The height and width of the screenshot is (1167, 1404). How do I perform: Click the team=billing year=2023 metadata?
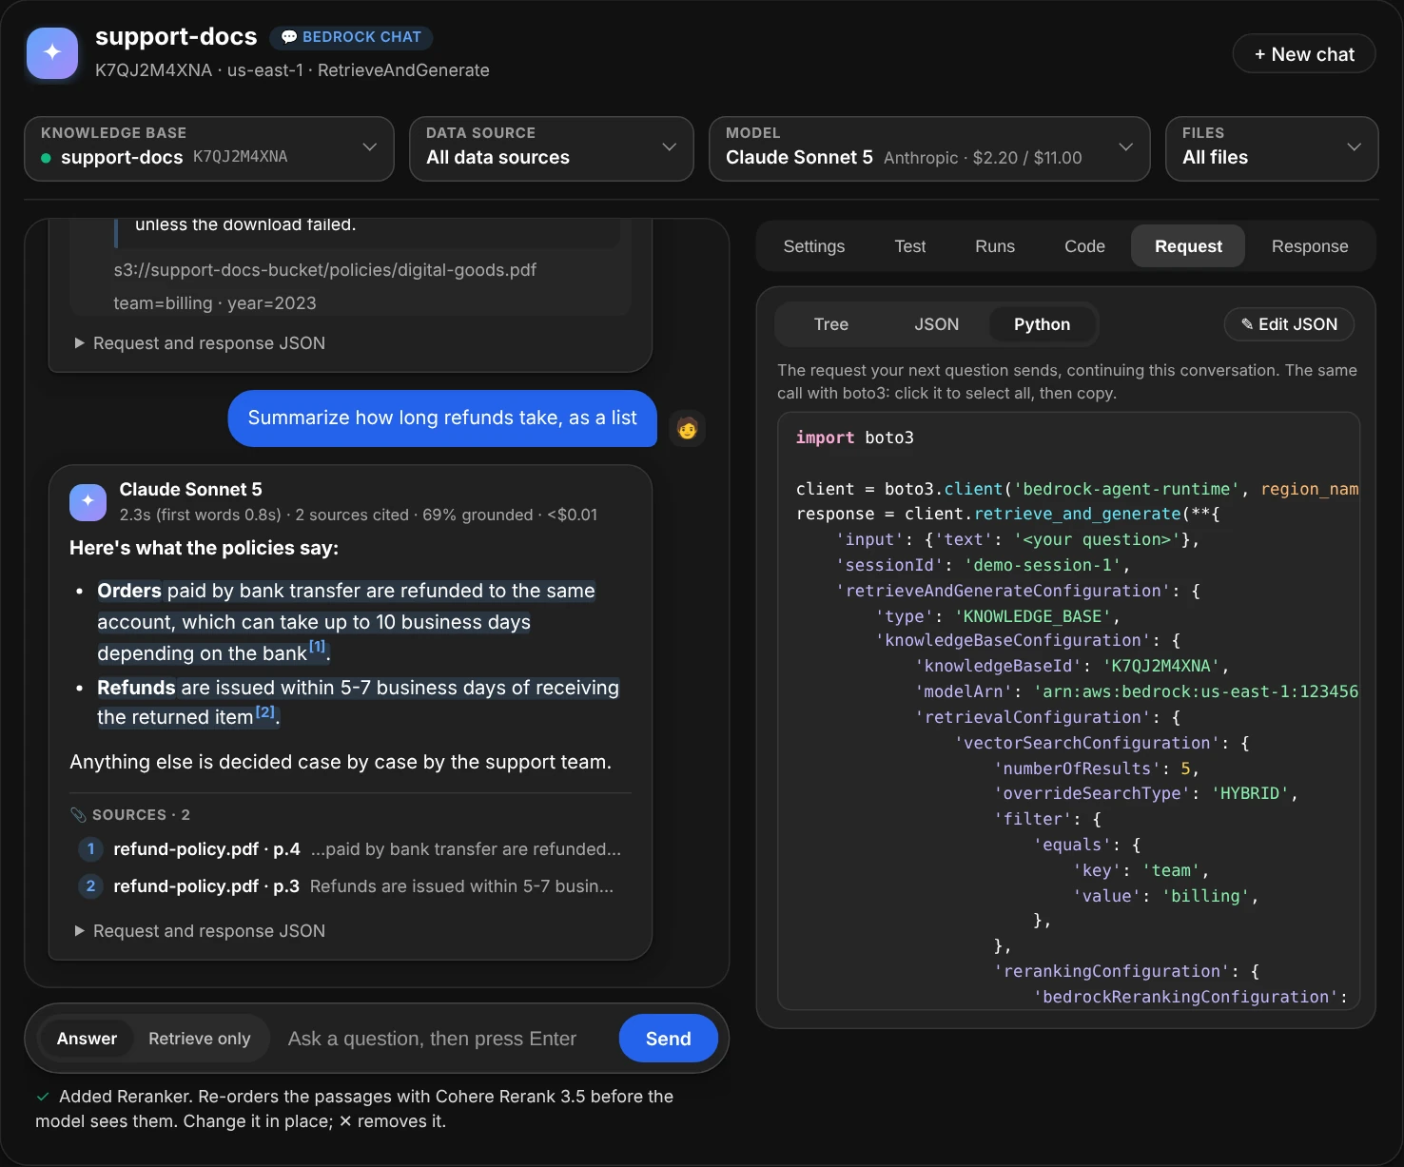(215, 303)
